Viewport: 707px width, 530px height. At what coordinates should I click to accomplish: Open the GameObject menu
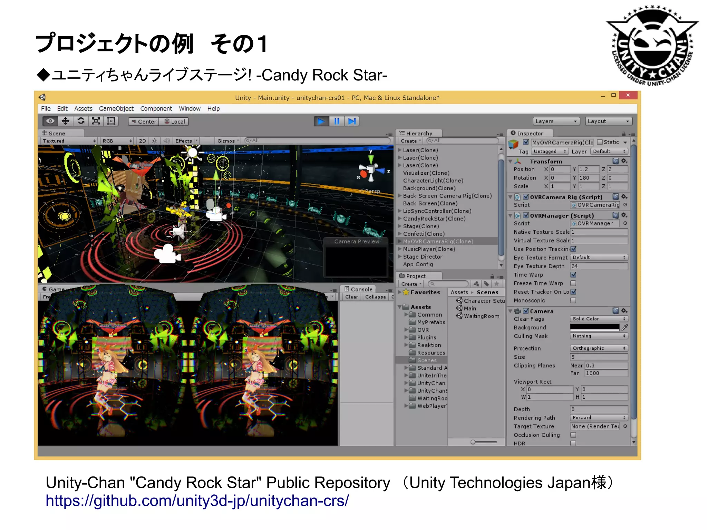click(x=116, y=108)
